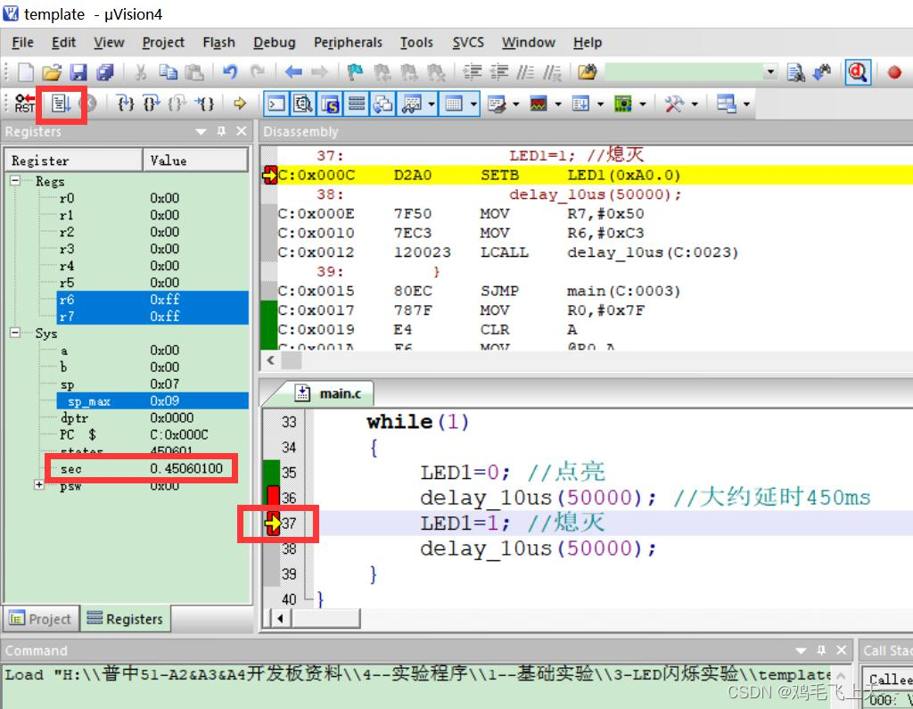Image resolution: width=913 pixels, height=709 pixels.
Task: Toggle the Symbols Window button
Action: [330, 103]
